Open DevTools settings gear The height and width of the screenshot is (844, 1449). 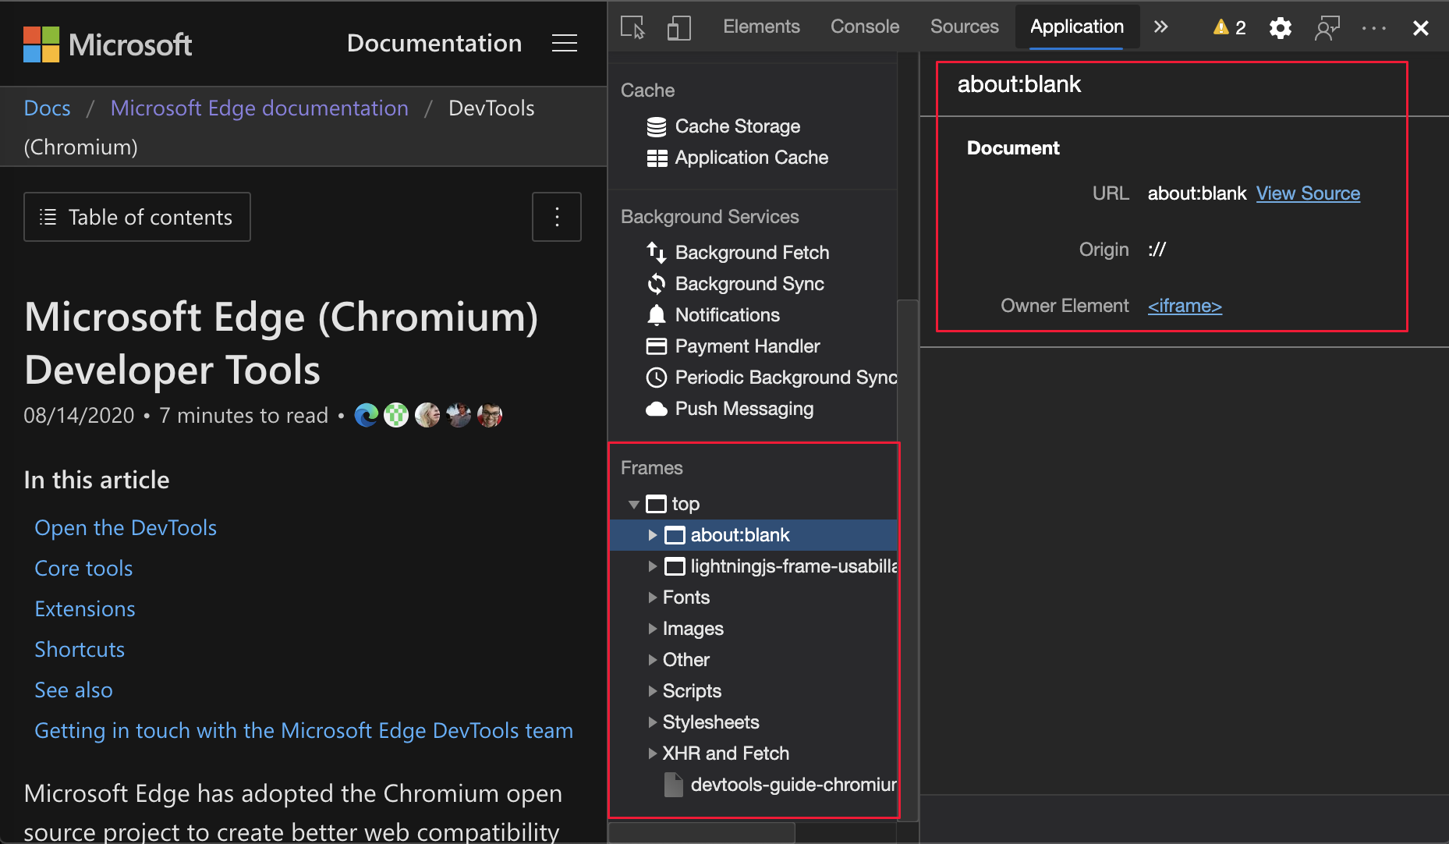click(x=1280, y=27)
